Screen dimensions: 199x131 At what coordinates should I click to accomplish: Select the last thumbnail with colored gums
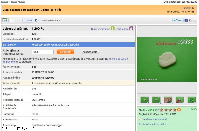192,100
